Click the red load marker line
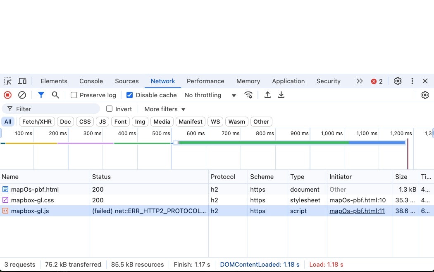 (408, 154)
